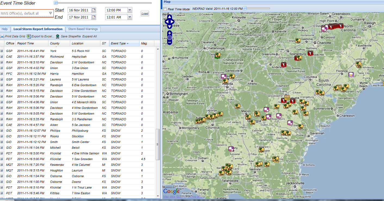Click the "Smith Center" location cell

pos(85,142)
